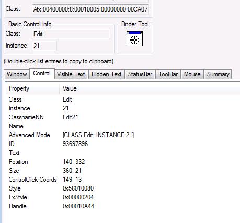Click the window Class field starting with Afx
240x223 pixels.
click(x=90, y=9)
